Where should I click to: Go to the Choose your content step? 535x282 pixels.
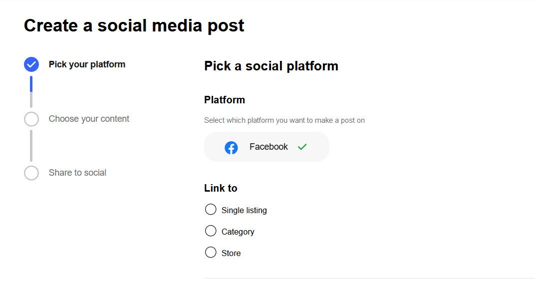pos(89,119)
